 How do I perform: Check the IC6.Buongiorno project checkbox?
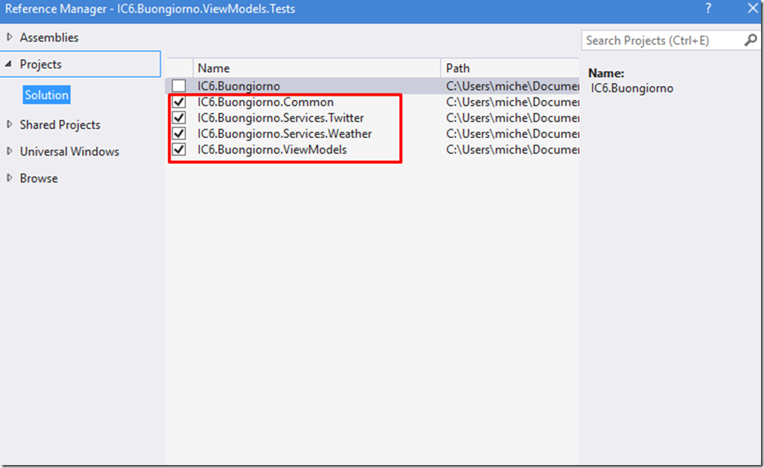click(x=179, y=86)
